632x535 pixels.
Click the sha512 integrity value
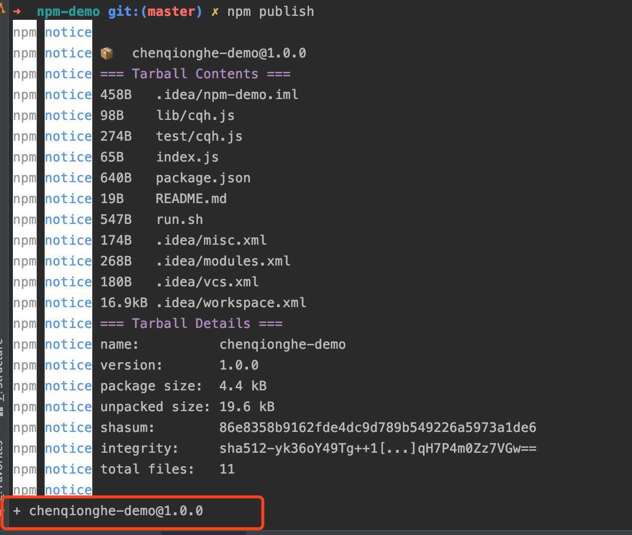[x=378, y=448]
